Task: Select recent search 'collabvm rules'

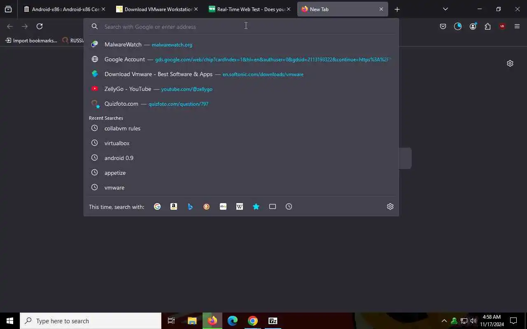Action: [241, 128]
